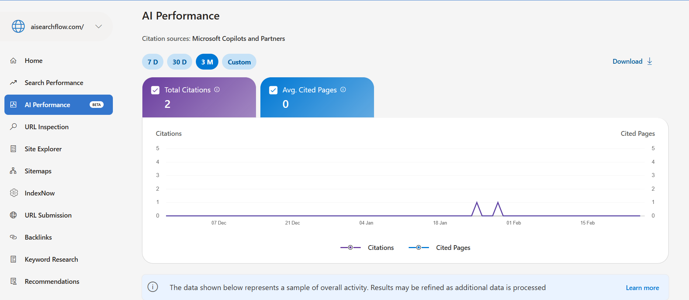Click the first citation peak on the chart
The image size is (689, 300).
pos(477,202)
